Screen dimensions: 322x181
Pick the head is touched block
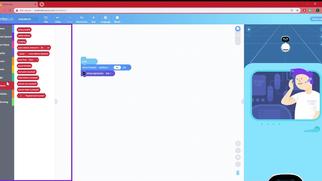click(x=27, y=72)
